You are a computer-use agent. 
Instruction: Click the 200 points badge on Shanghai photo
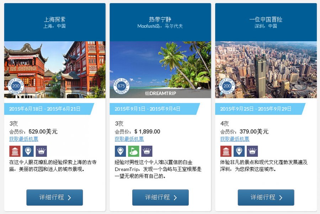pyautogui.click(x=16, y=86)
